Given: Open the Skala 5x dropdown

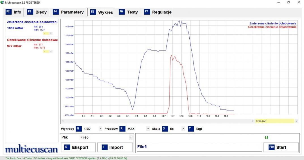Looking at the screenshot, I should click(183, 129).
